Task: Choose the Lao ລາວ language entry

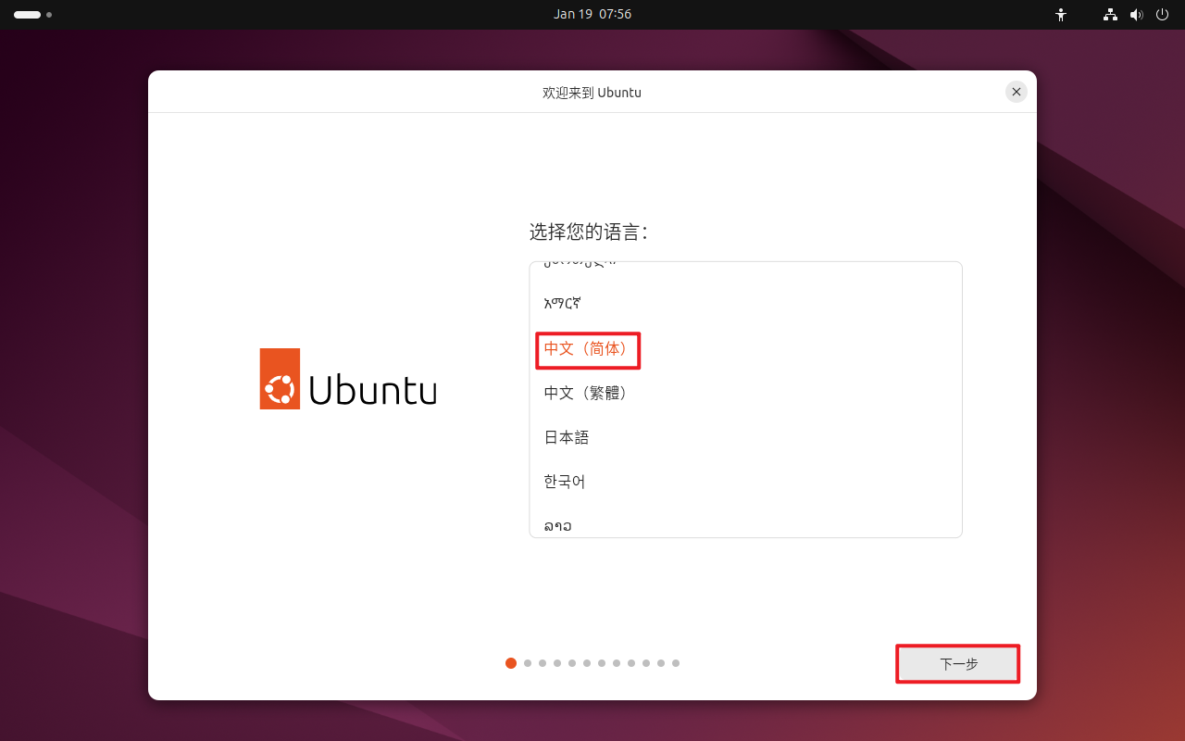Action: (x=558, y=526)
